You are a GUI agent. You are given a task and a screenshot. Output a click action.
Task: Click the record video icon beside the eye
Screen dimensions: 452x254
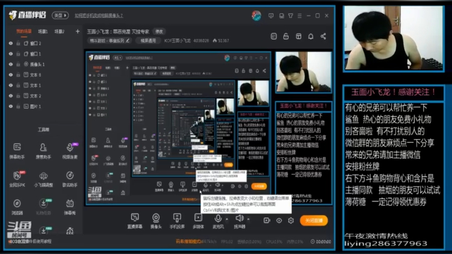267,221
